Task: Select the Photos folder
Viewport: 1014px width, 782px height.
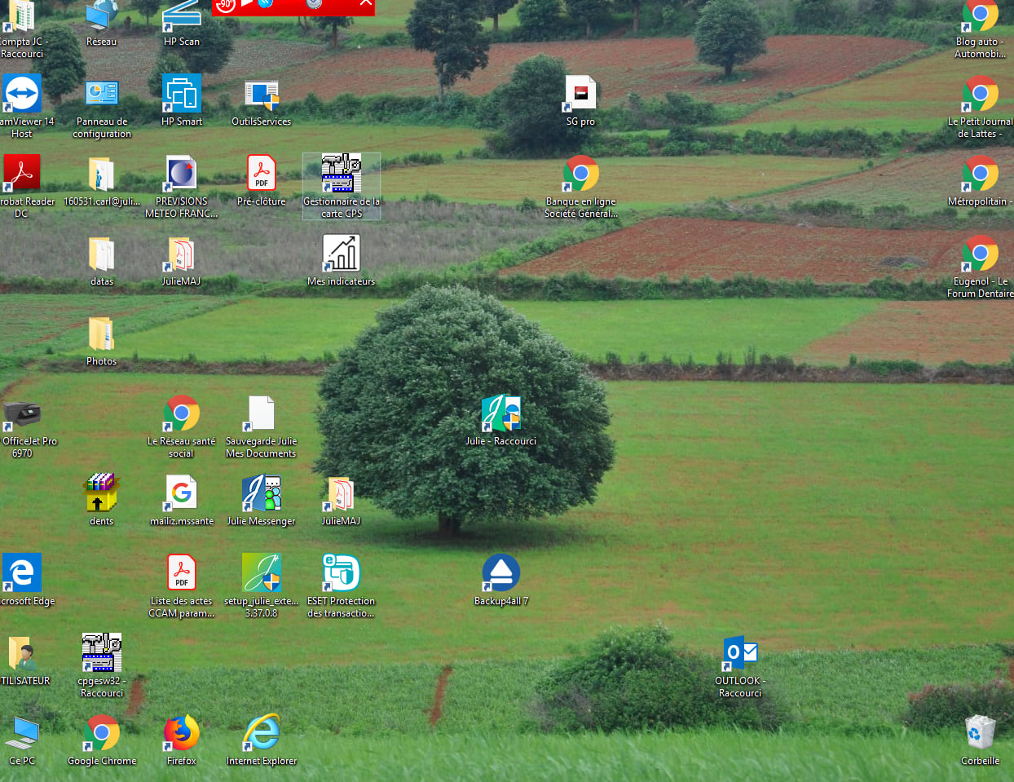Action: point(101,334)
